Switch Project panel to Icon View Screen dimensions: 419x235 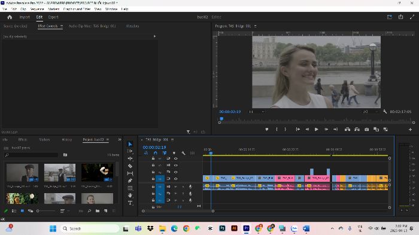(22, 211)
